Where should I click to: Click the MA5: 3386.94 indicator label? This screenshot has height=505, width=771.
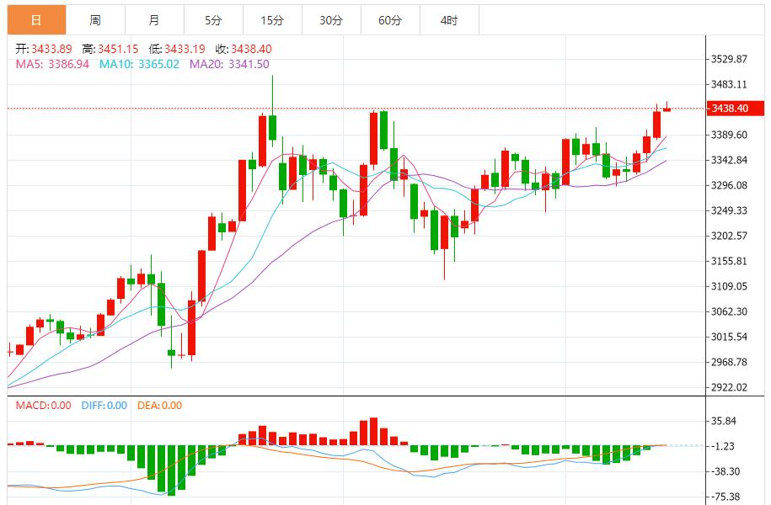(52, 64)
